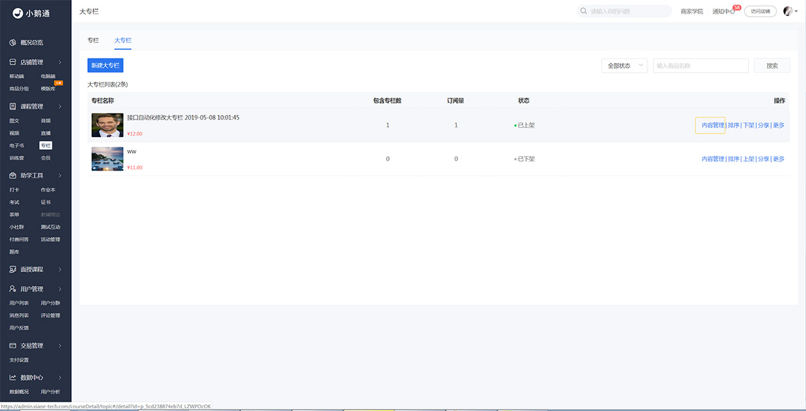The width and height of the screenshot is (806, 411).
Task: Open the user avatar dropdown menu
Action: tap(791, 11)
